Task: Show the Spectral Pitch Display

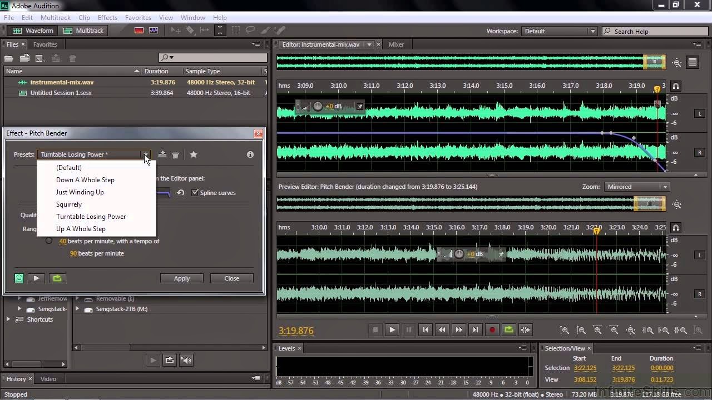Action: point(154,31)
